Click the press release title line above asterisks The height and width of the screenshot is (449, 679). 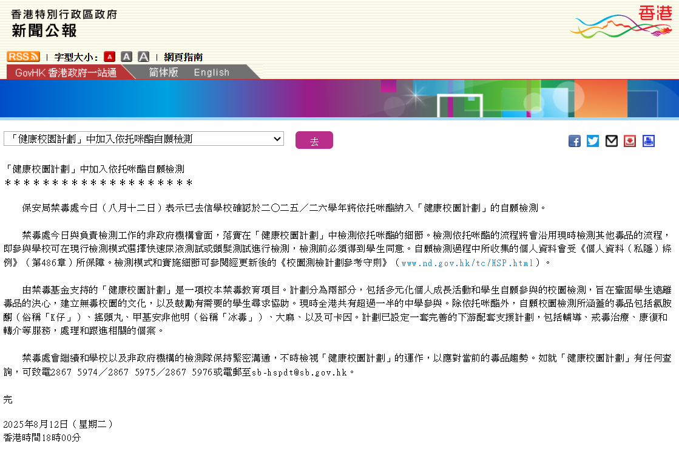pos(94,169)
